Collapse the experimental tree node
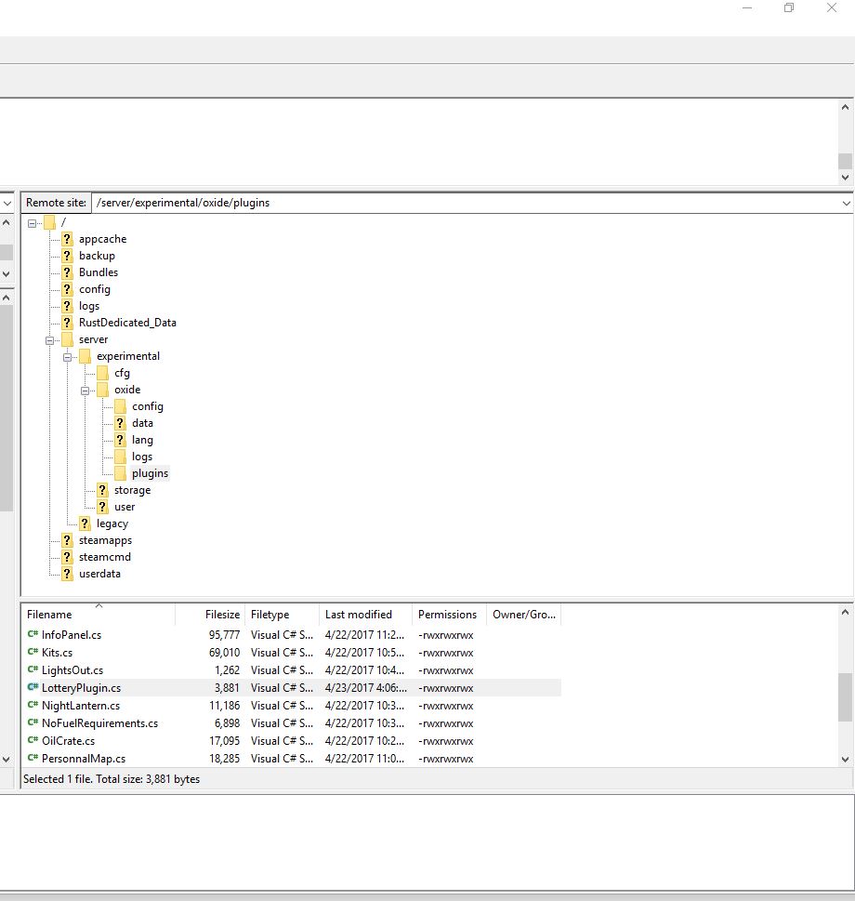Screen dimensions: 855x901 click(x=67, y=357)
